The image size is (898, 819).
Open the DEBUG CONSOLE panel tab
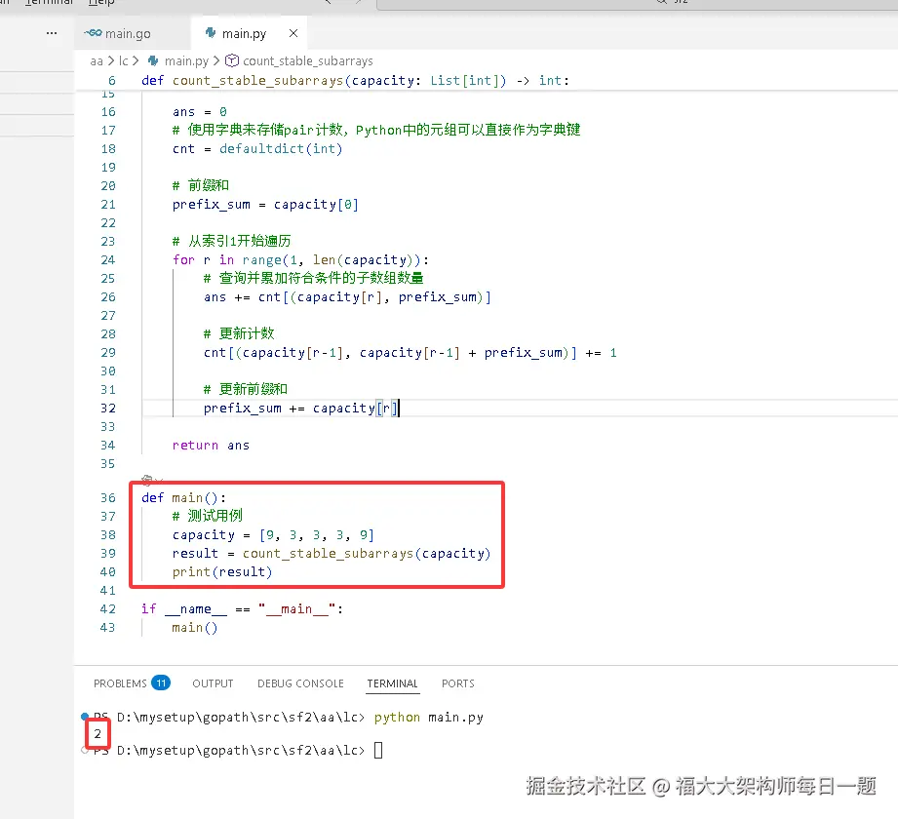point(300,683)
